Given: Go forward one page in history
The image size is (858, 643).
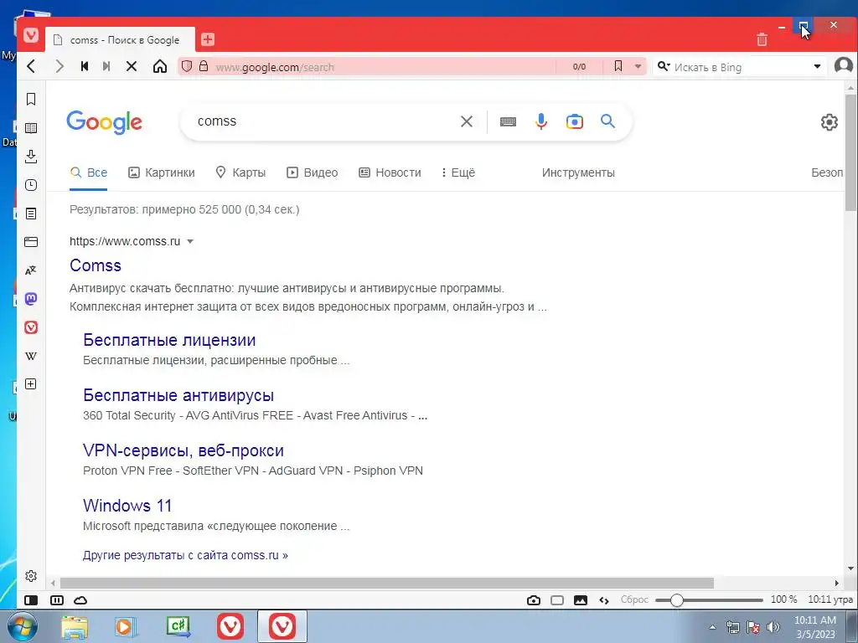Looking at the screenshot, I should 59,67.
